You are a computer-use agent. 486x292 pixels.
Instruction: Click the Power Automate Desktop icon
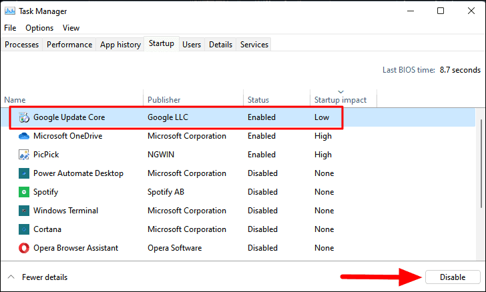coord(24,173)
